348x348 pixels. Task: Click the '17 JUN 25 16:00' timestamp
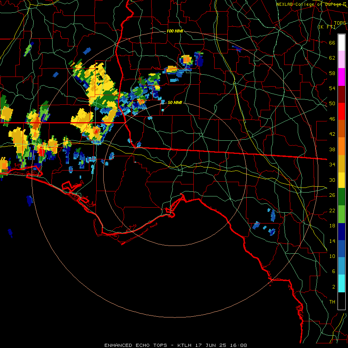(x=222, y=345)
